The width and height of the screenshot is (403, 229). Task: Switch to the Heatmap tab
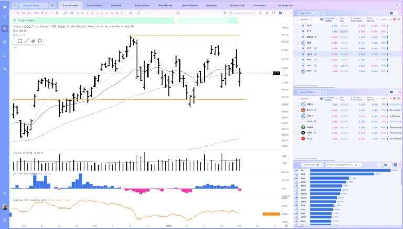115,5
